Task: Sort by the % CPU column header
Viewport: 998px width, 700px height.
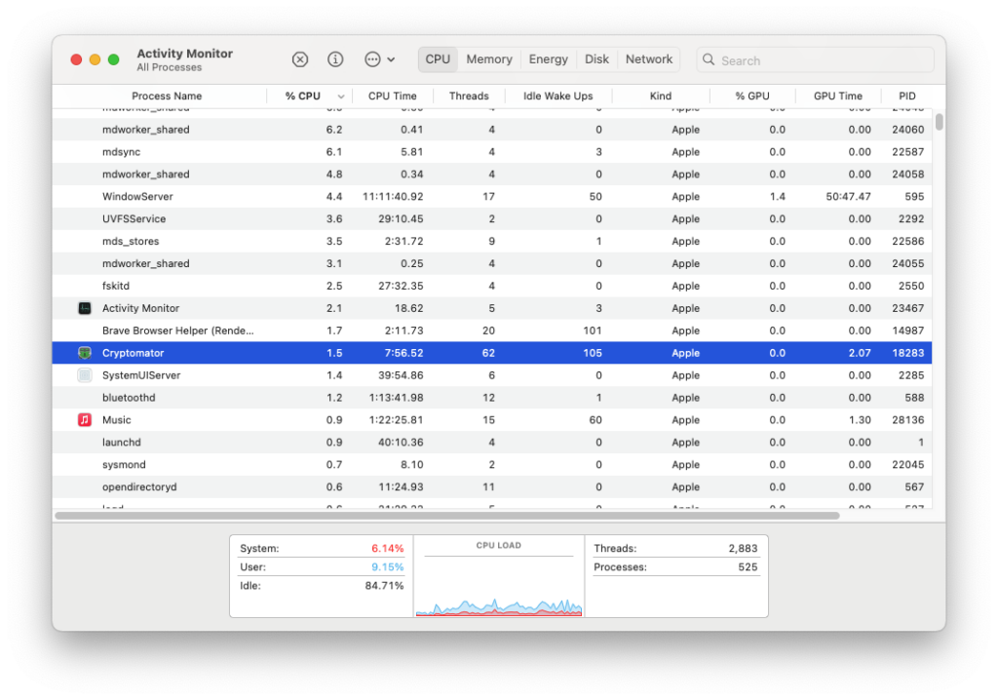Action: 303,97
